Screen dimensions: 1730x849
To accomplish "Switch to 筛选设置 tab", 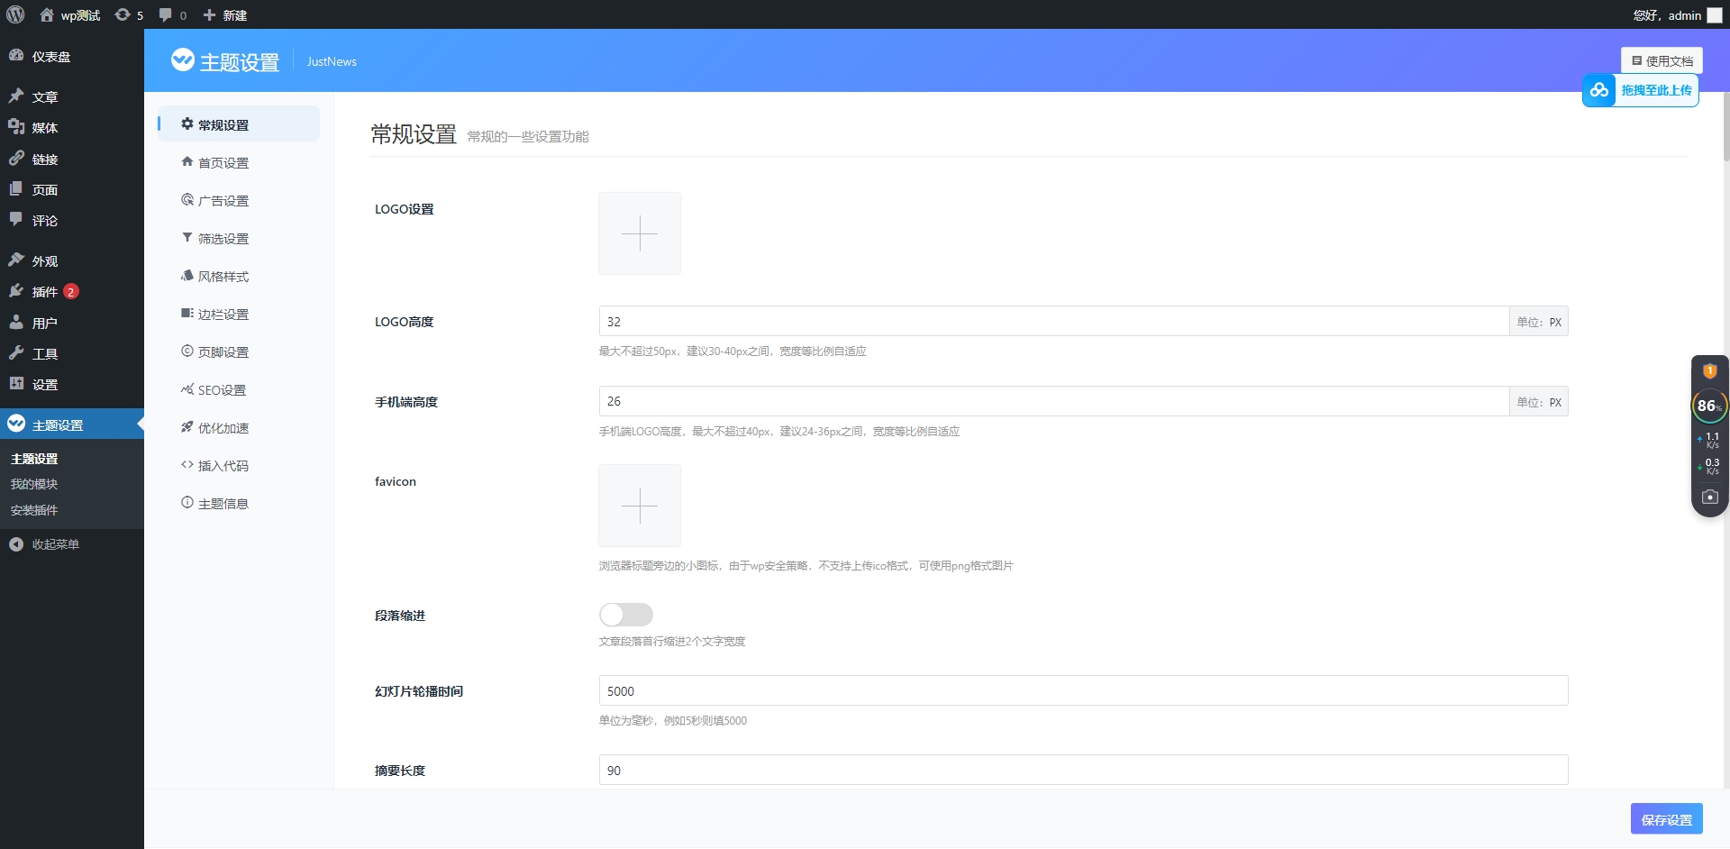I will pos(239,238).
